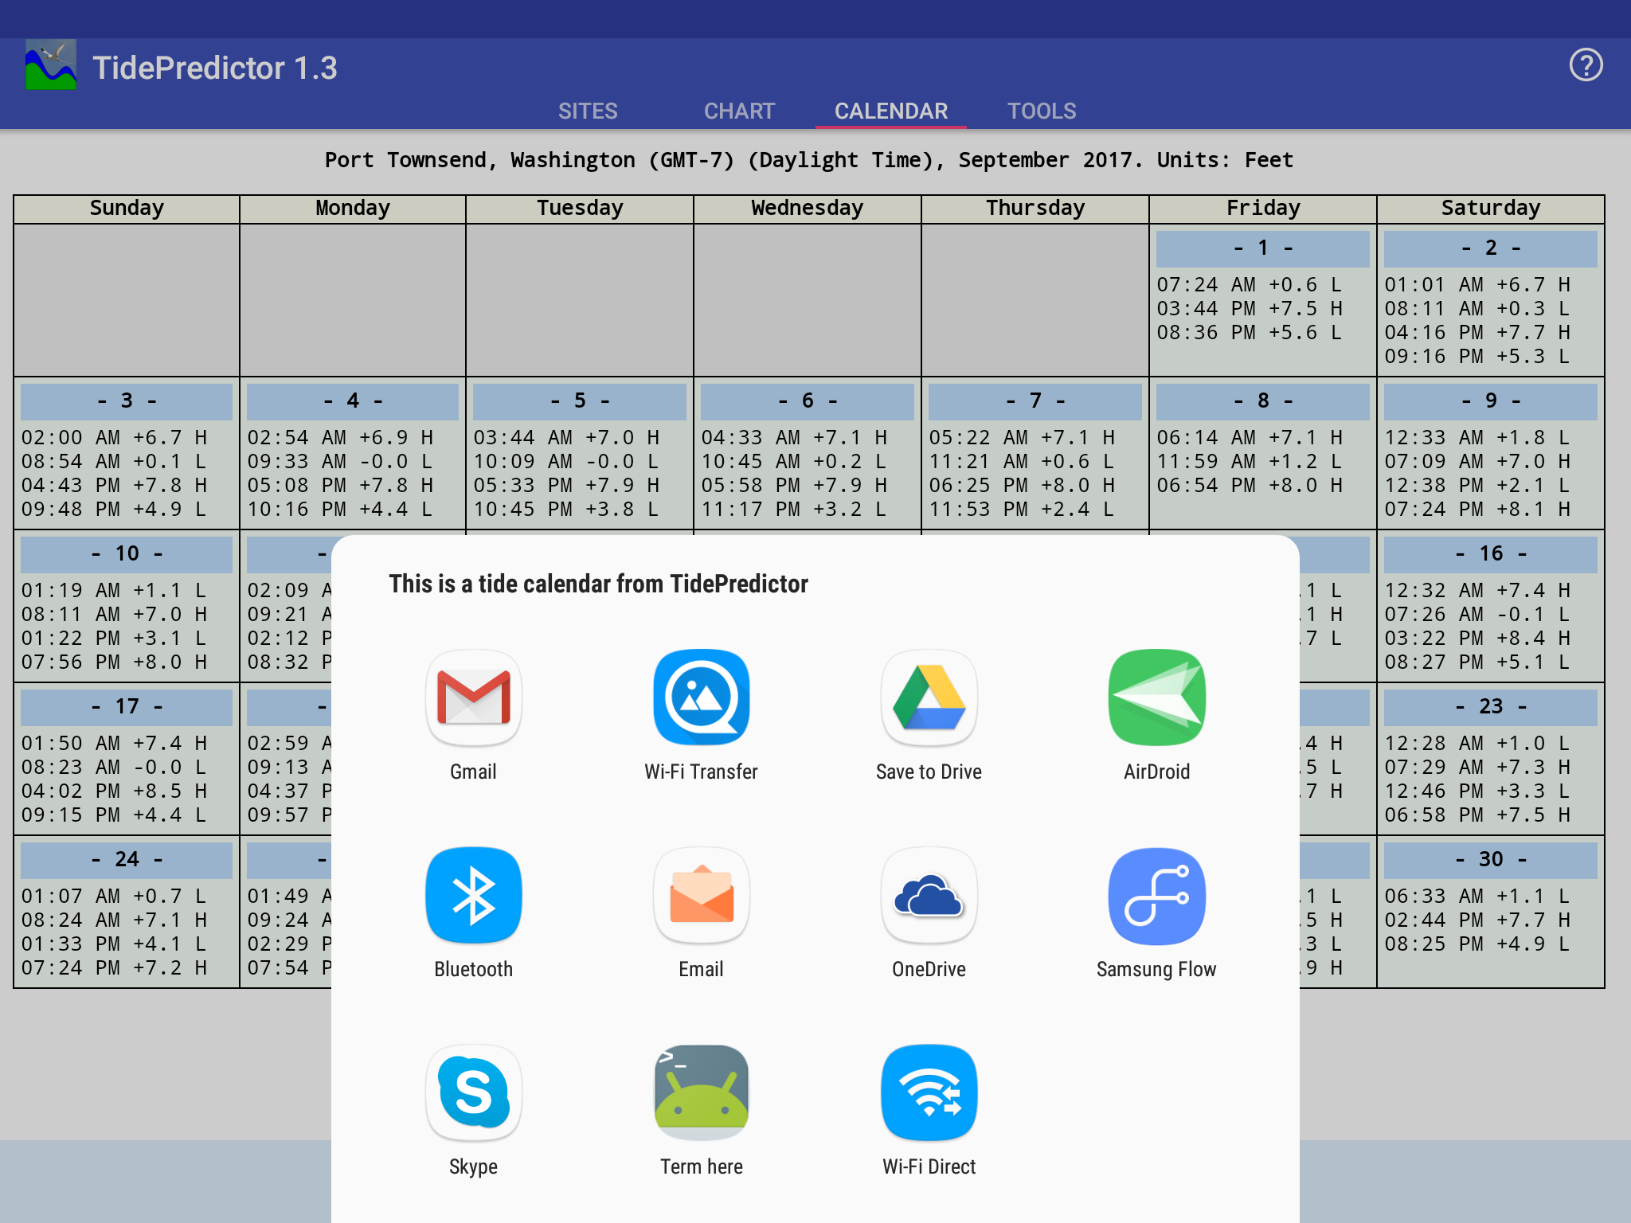Share via the Gmail icon
Image resolution: width=1631 pixels, height=1223 pixels.
pyautogui.click(x=473, y=698)
